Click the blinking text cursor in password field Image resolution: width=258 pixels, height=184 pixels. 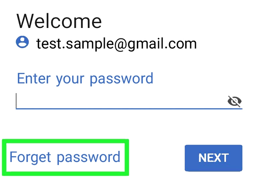point(16,100)
